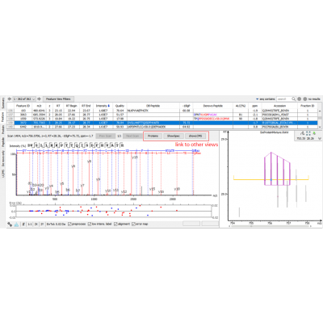Reset zoom with the 1:1 button
The image size is (323, 323).
(30, 224)
